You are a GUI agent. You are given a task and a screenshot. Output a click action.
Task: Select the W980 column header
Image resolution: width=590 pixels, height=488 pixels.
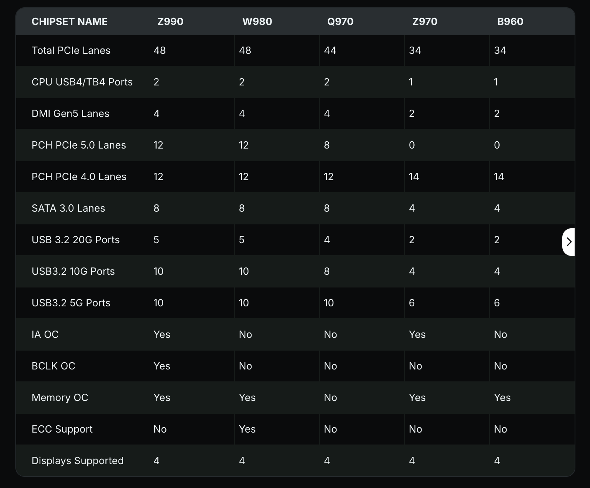257,22
